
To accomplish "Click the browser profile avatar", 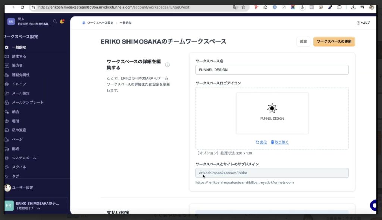I will click(x=371, y=7).
